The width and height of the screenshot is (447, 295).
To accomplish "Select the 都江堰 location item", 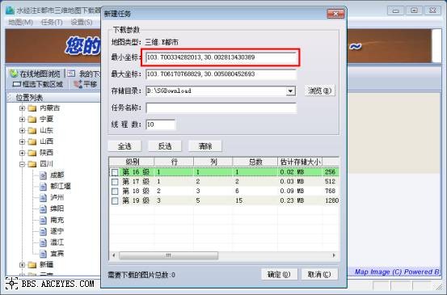I will tap(61, 187).
